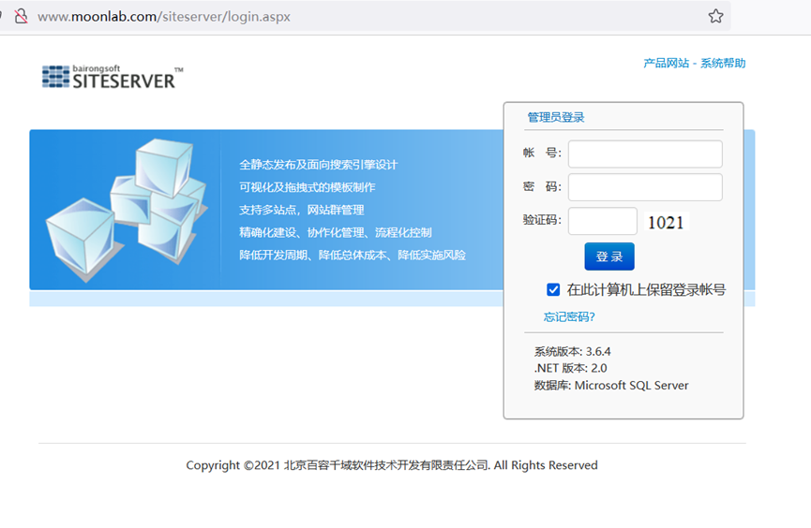Click the insecure connection lock icon
Image resolution: width=811 pixels, height=528 pixels.
(x=21, y=17)
